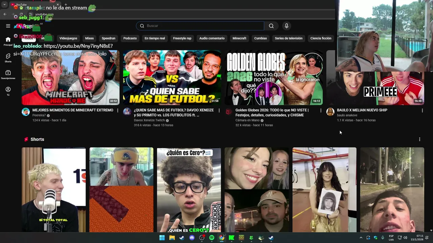Open the PRIMEEE video thumbnail
Image resolution: width=433 pixels, height=243 pixels.
[x=375, y=88]
